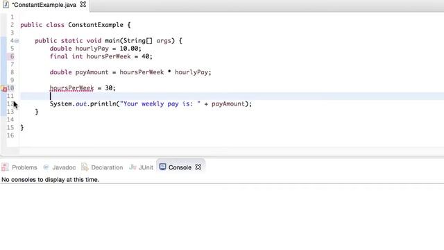
Task: Click underlined hoursPerWeek on line 10
Action: (71, 88)
